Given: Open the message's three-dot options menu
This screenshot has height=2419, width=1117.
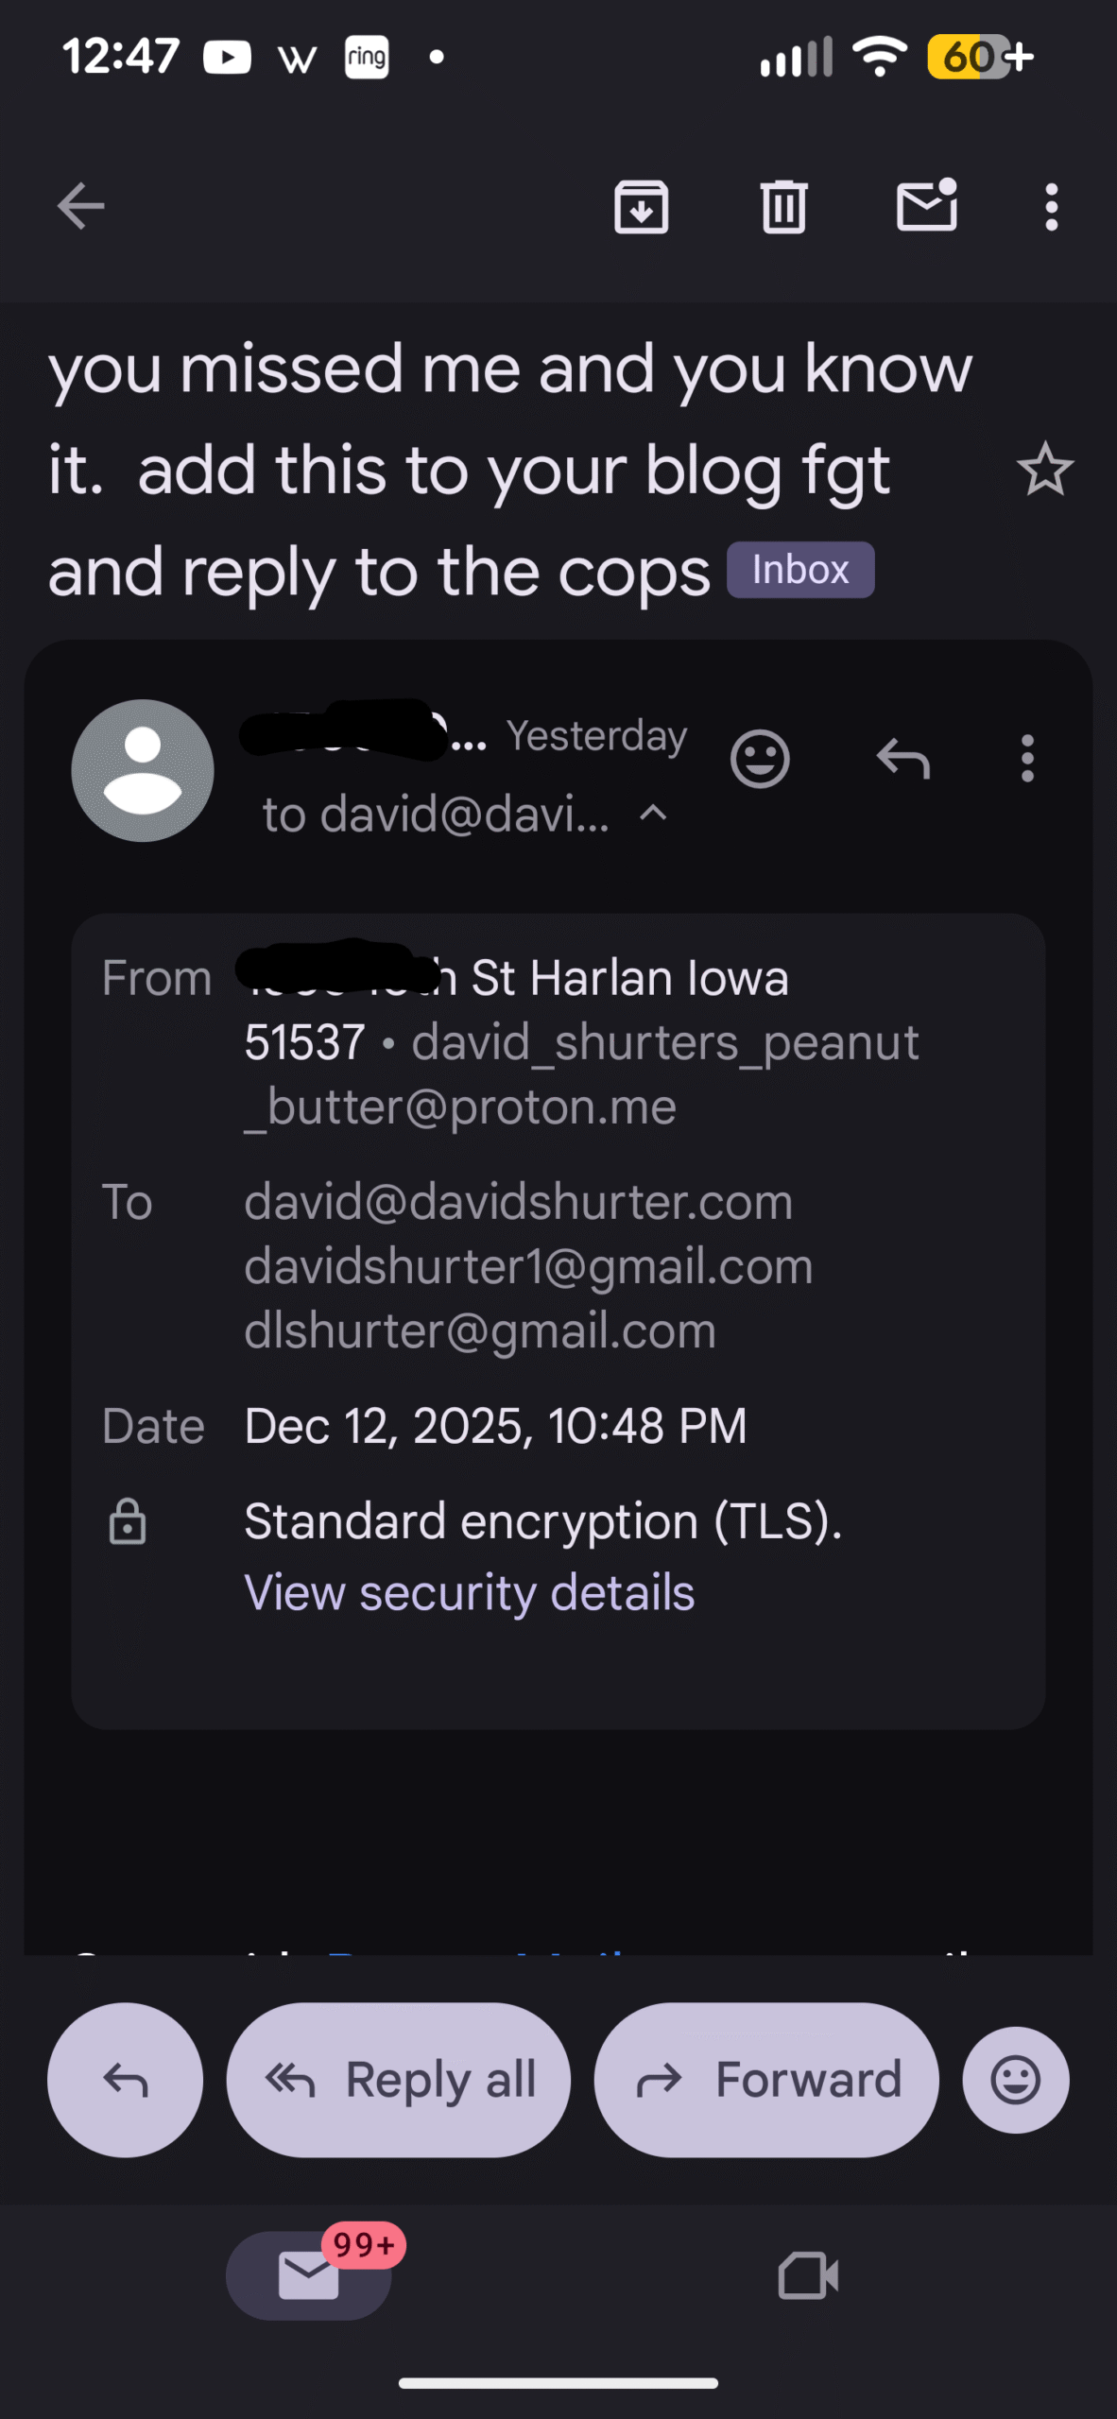Looking at the screenshot, I should (1027, 759).
